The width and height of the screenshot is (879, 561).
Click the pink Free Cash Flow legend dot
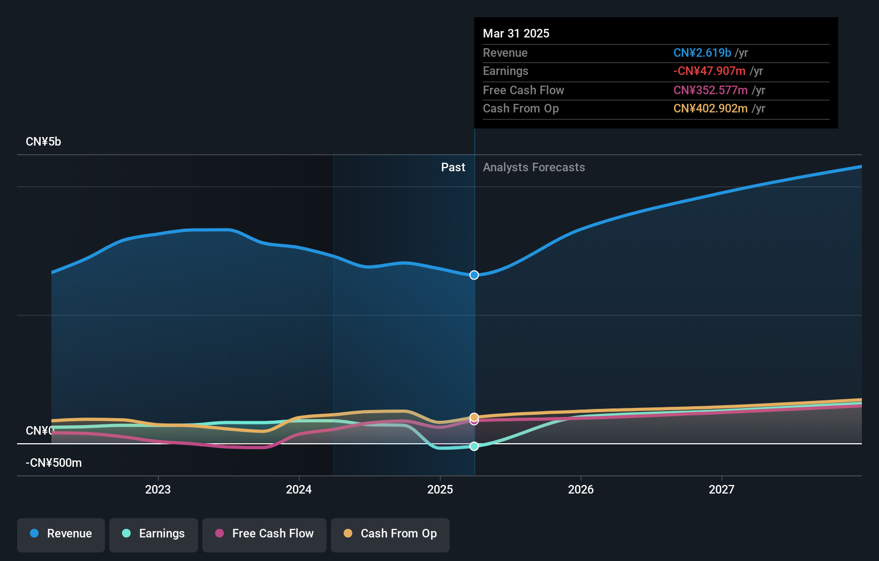(219, 534)
